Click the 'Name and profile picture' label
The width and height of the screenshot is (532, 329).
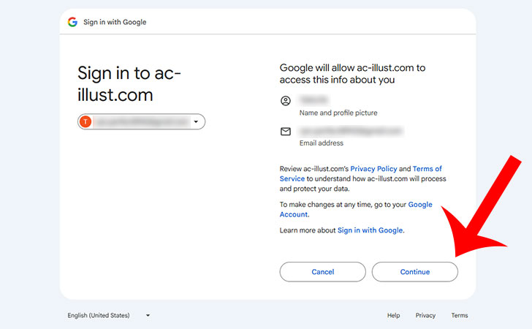tap(338, 113)
